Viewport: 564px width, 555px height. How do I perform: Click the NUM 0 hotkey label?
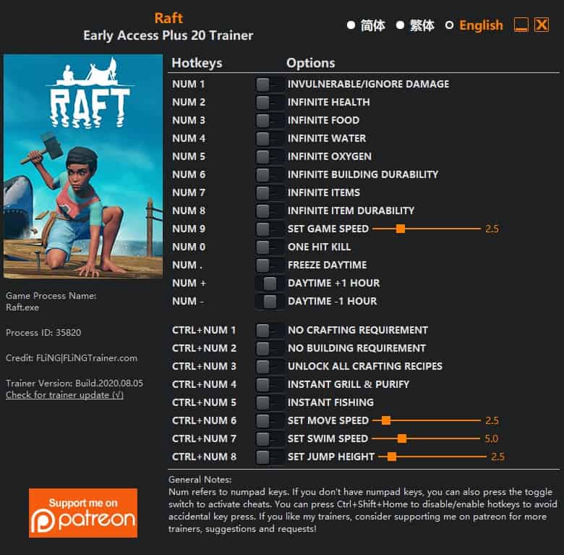click(189, 247)
